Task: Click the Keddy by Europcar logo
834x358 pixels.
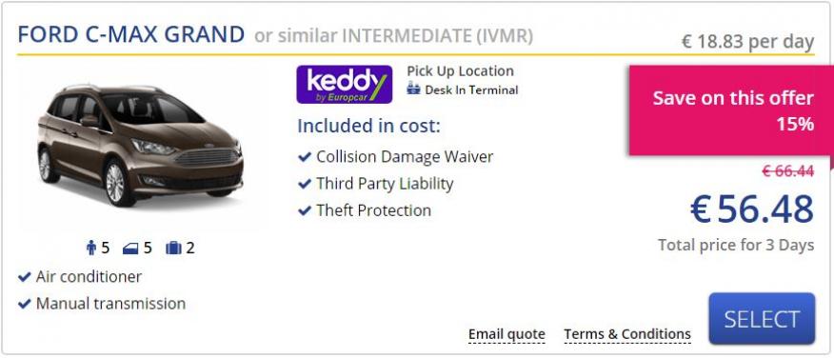Action: click(344, 84)
